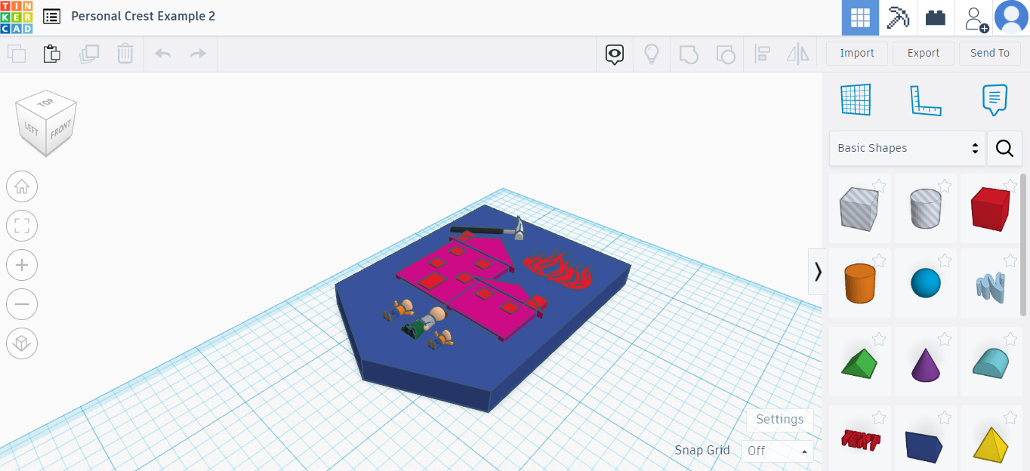Click the TOP face of view cube
This screenshot has height=471, width=1030.
click(x=46, y=103)
